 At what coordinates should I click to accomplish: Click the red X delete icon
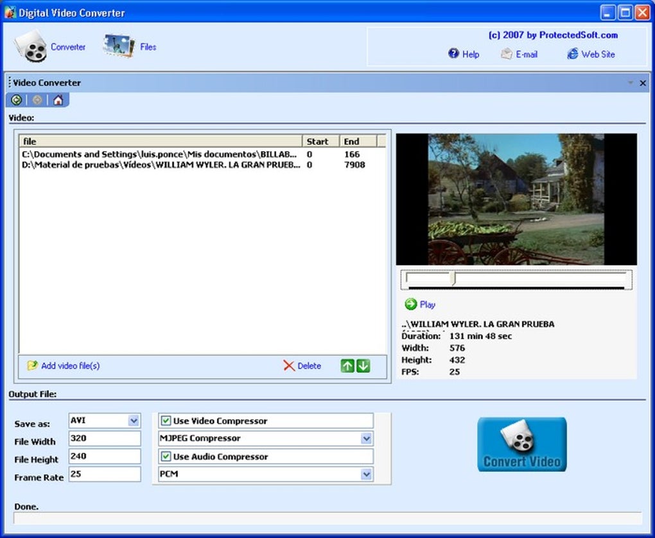(x=289, y=366)
